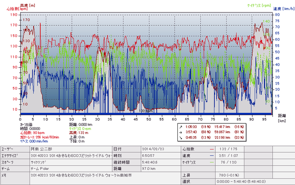Viewport: 295px width, 185px height.
Task: Click the green cadence legend line in table
Action: click(x=212, y=162)
